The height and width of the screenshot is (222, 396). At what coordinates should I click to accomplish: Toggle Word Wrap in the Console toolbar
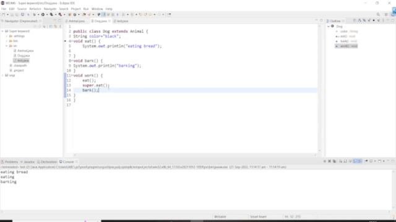click(x=350, y=161)
